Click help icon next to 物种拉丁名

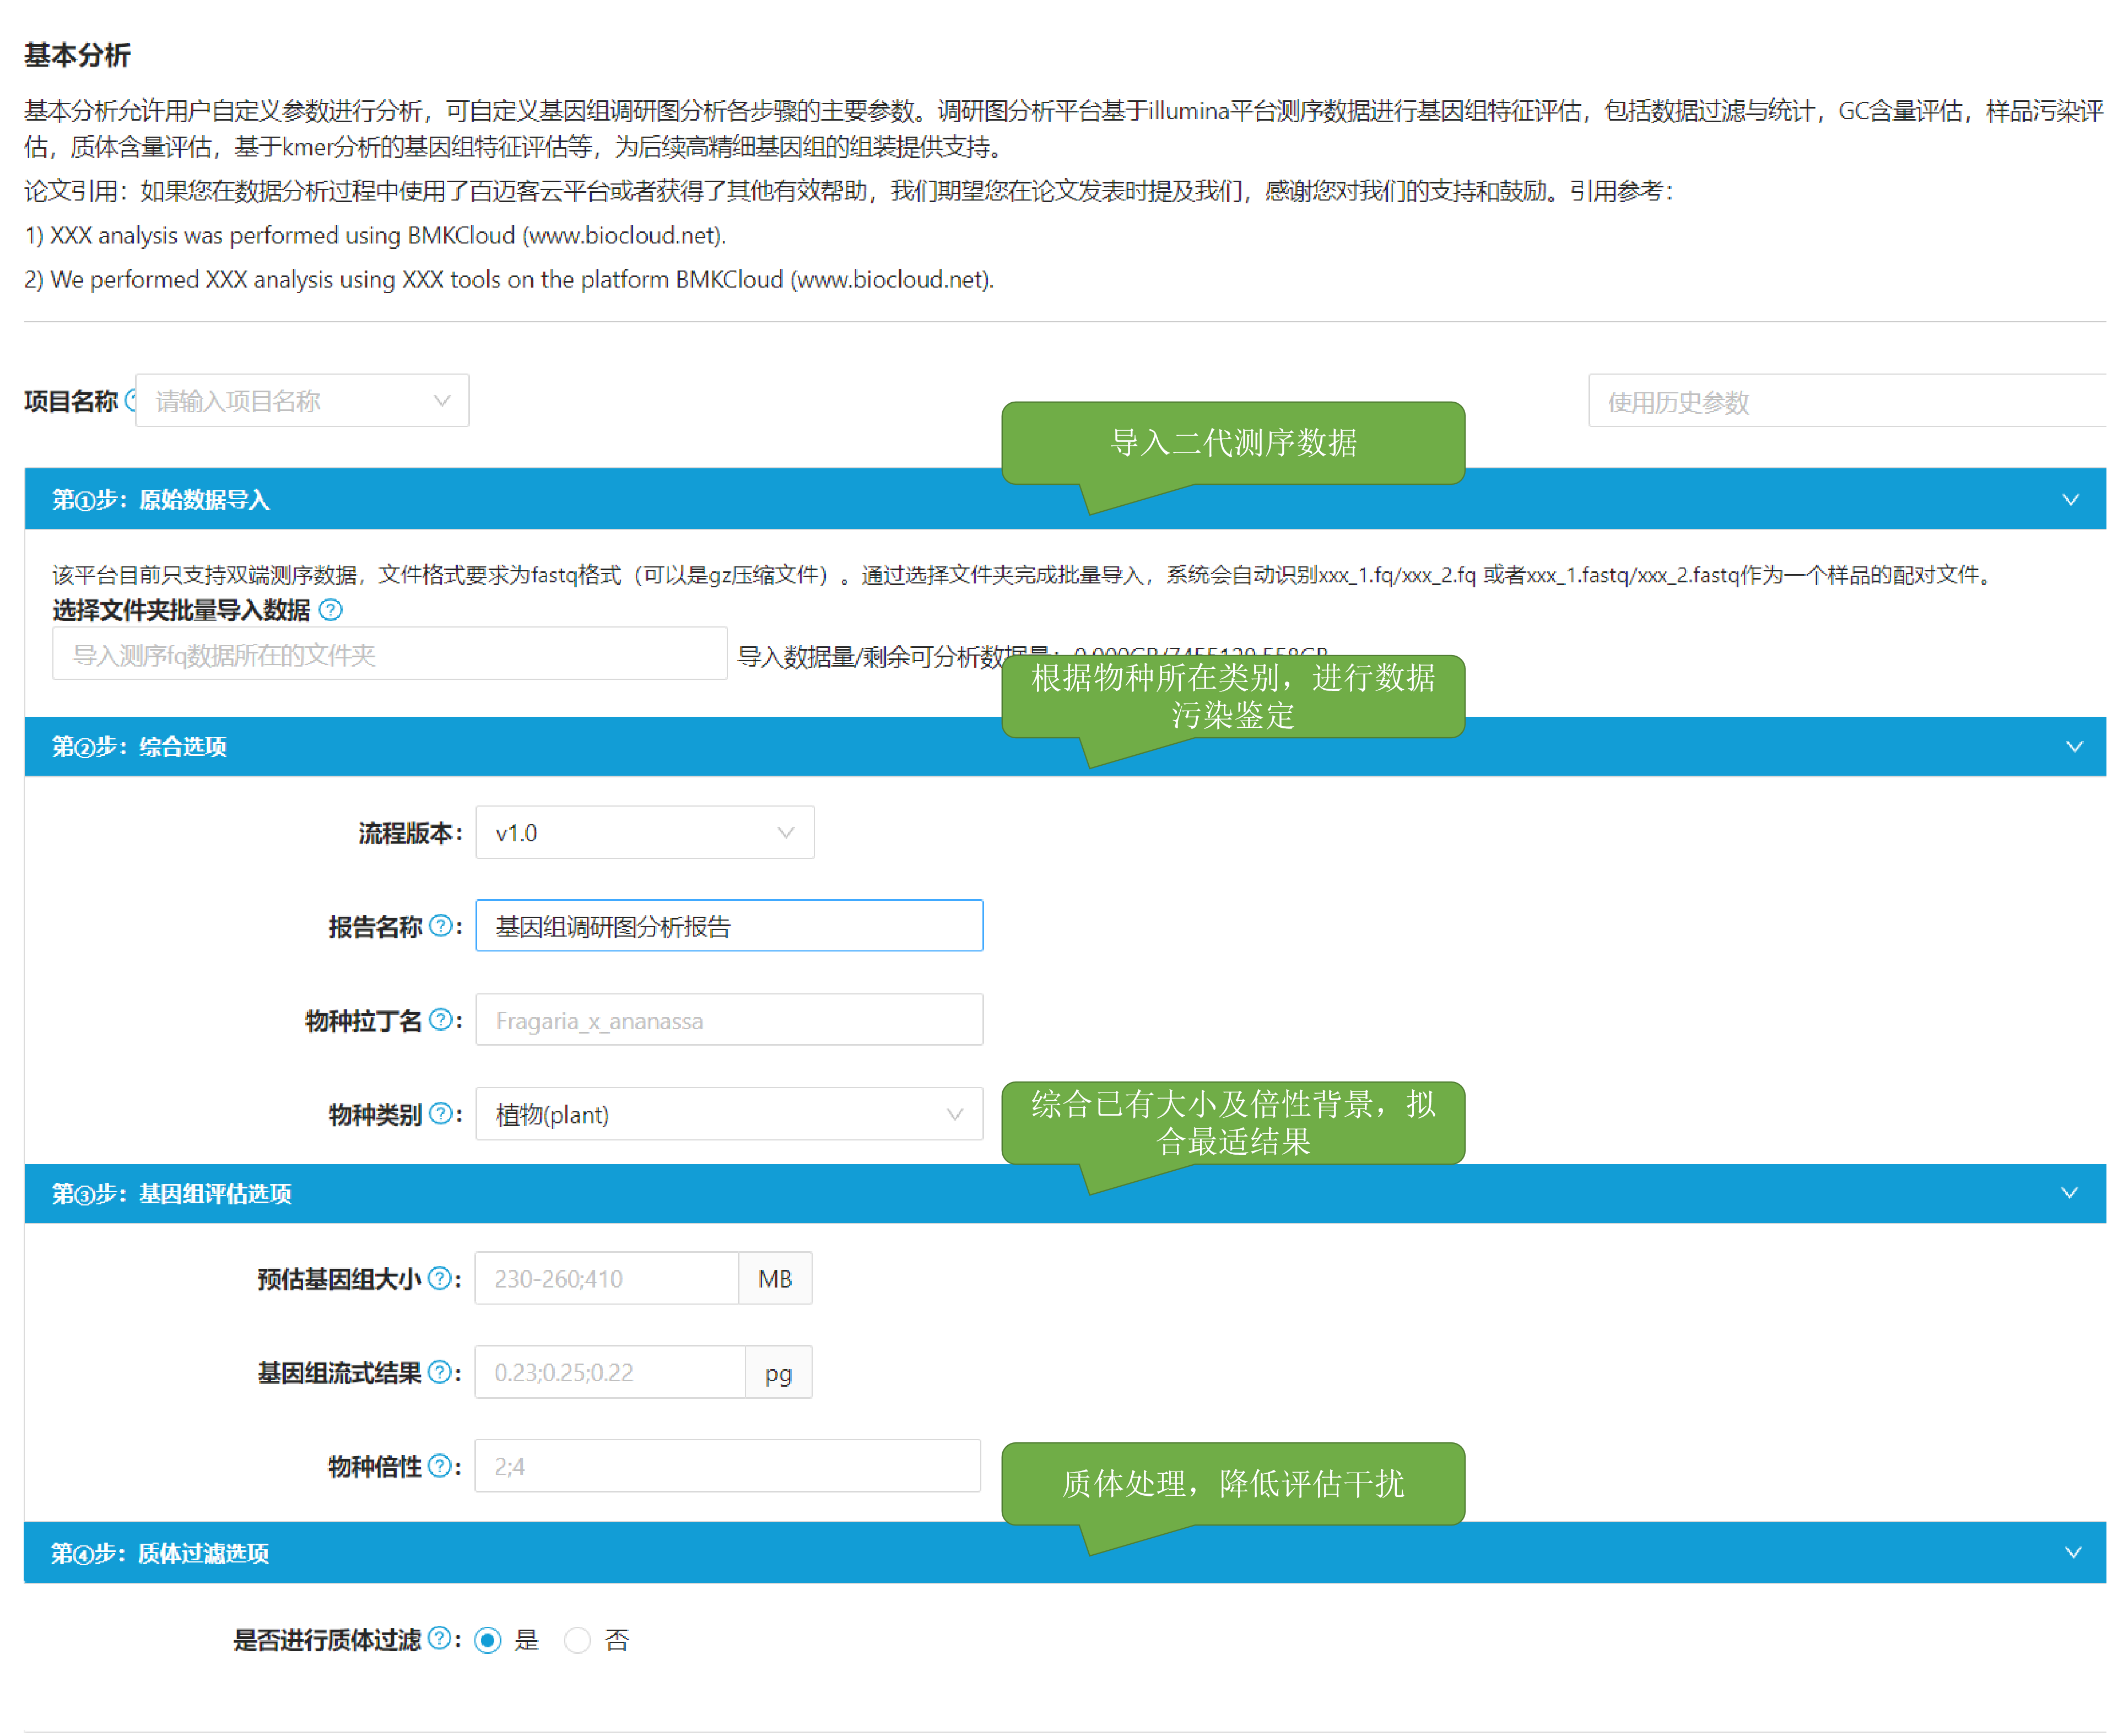click(440, 1020)
